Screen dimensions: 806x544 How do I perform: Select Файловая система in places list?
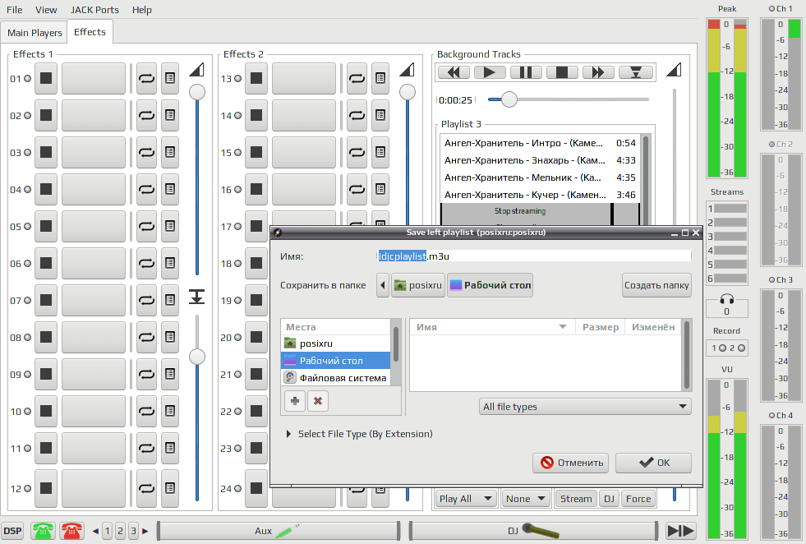pyautogui.click(x=336, y=378)
